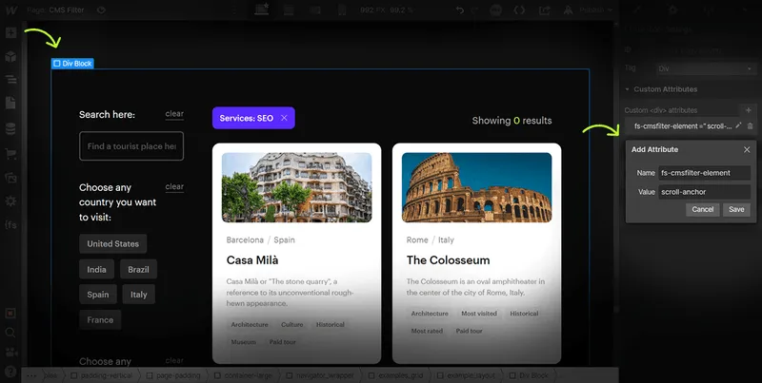Viewport: 762px width, 383px height.
Task: Open the Pages panel
Action: point(10,103)
